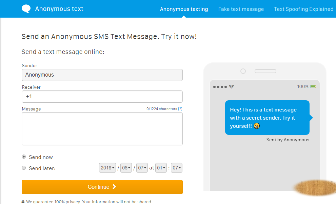336x204 pixels.
Task: Click the phone Wi-Fi signal icon
Action: pyautogui.click(x=232, y=87)
